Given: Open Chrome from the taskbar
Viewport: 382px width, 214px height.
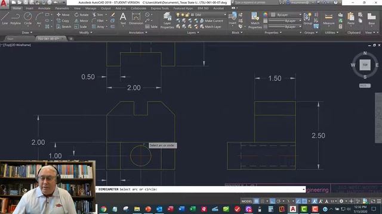Looking at the screenshot, I should pyautogui.click(x=103, y=209).
